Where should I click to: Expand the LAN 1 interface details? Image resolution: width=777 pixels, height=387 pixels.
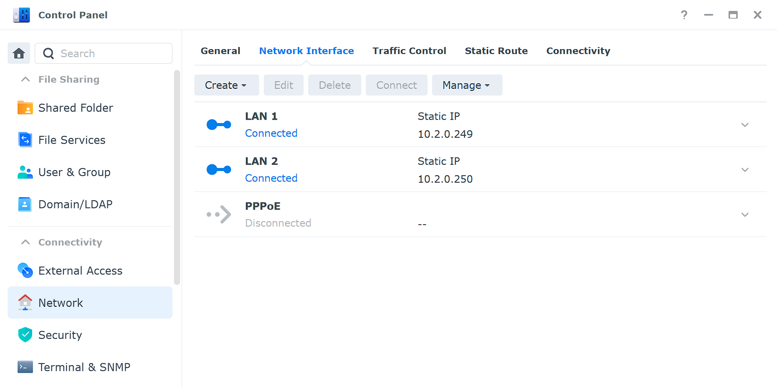point(745,125)
